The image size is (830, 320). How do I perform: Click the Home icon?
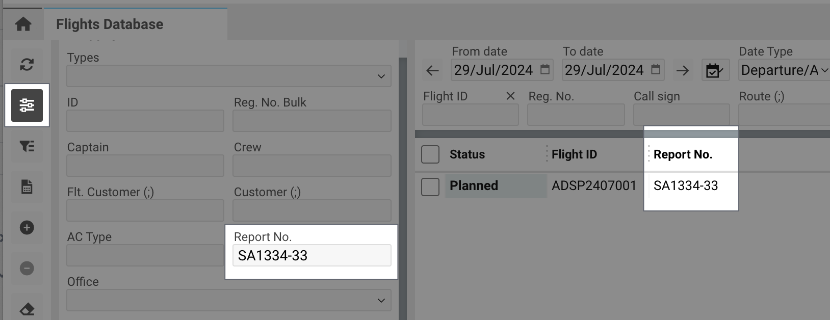click(x=23, y=24)
